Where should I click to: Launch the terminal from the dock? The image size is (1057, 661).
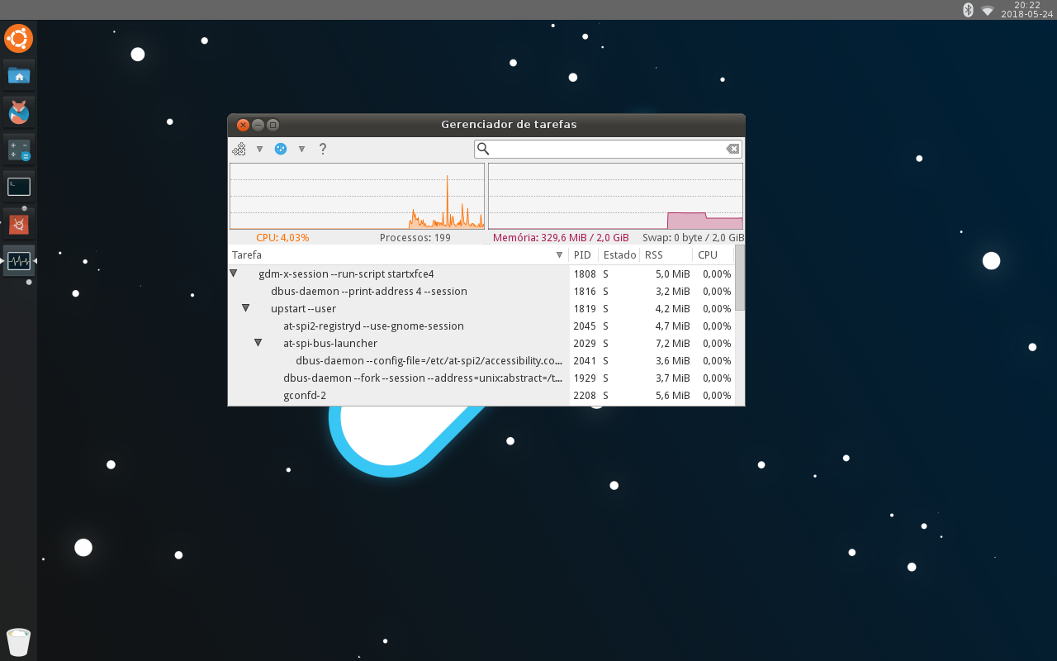[x=19, y=187]
